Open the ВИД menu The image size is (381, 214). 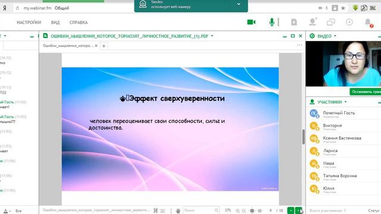coord(55,23)
